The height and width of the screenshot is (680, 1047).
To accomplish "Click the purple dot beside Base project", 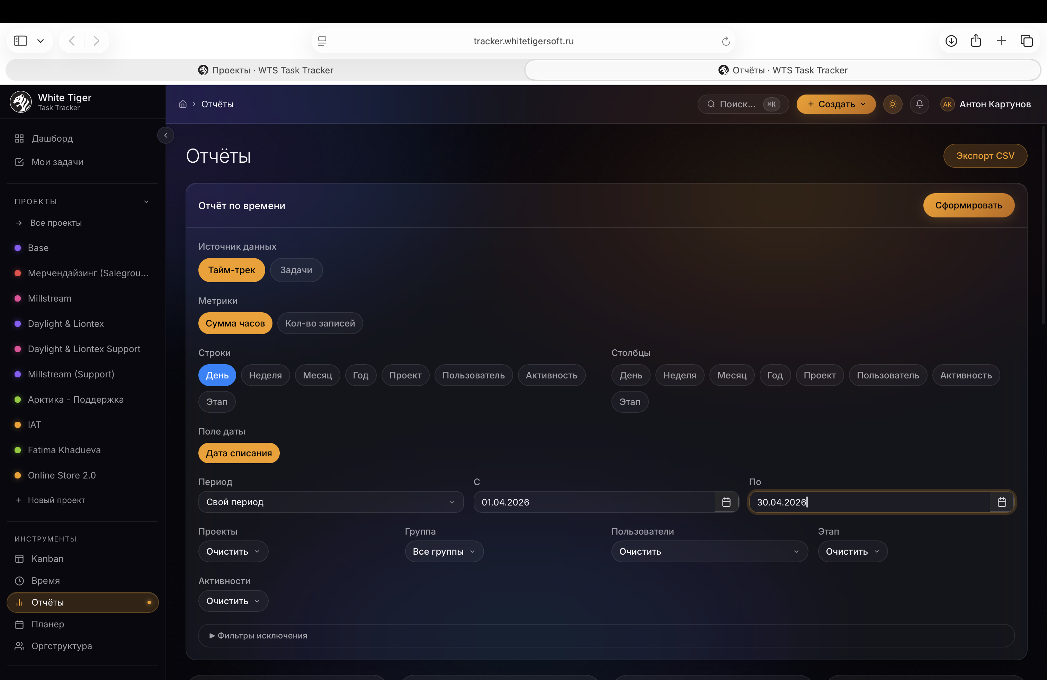I will (x=18, y=248).
